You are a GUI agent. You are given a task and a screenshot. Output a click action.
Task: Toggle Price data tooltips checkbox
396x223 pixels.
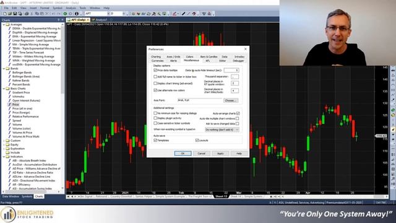tap(155, 70)
